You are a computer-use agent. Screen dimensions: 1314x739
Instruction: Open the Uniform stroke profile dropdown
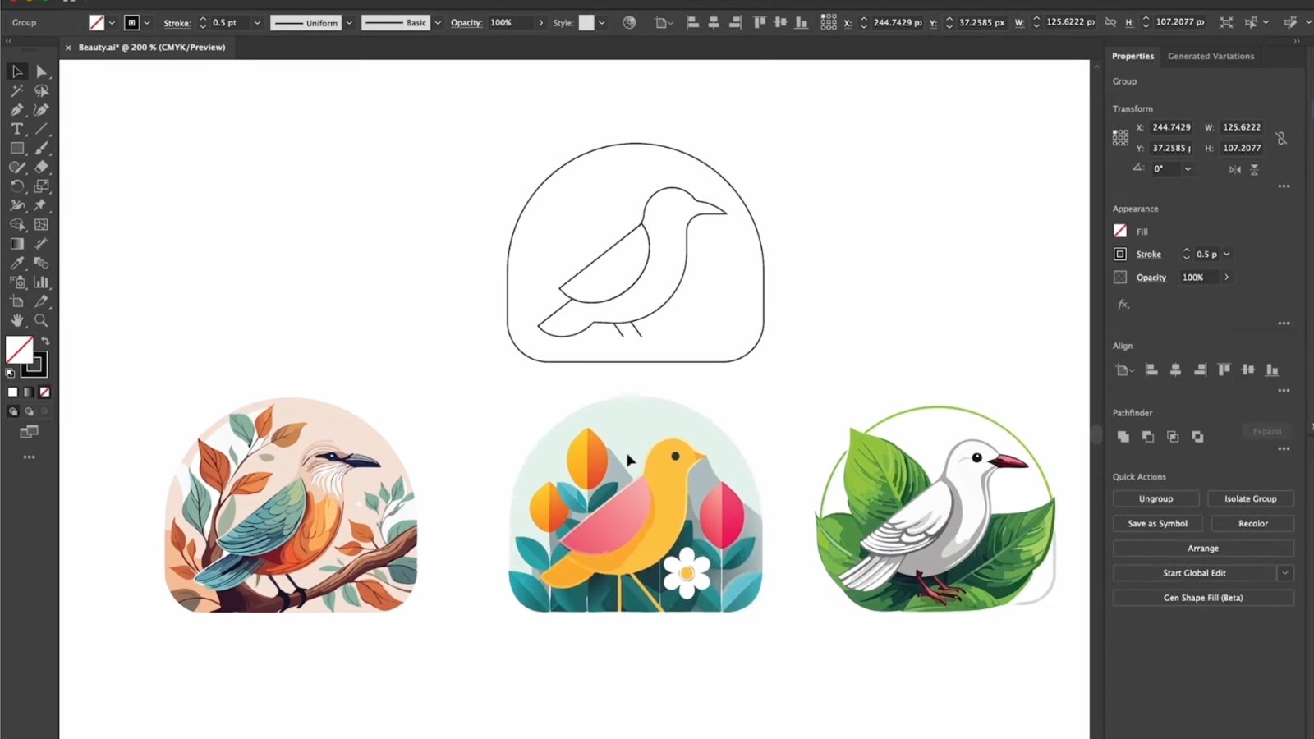pyautogui.click(x=349, y=22)
